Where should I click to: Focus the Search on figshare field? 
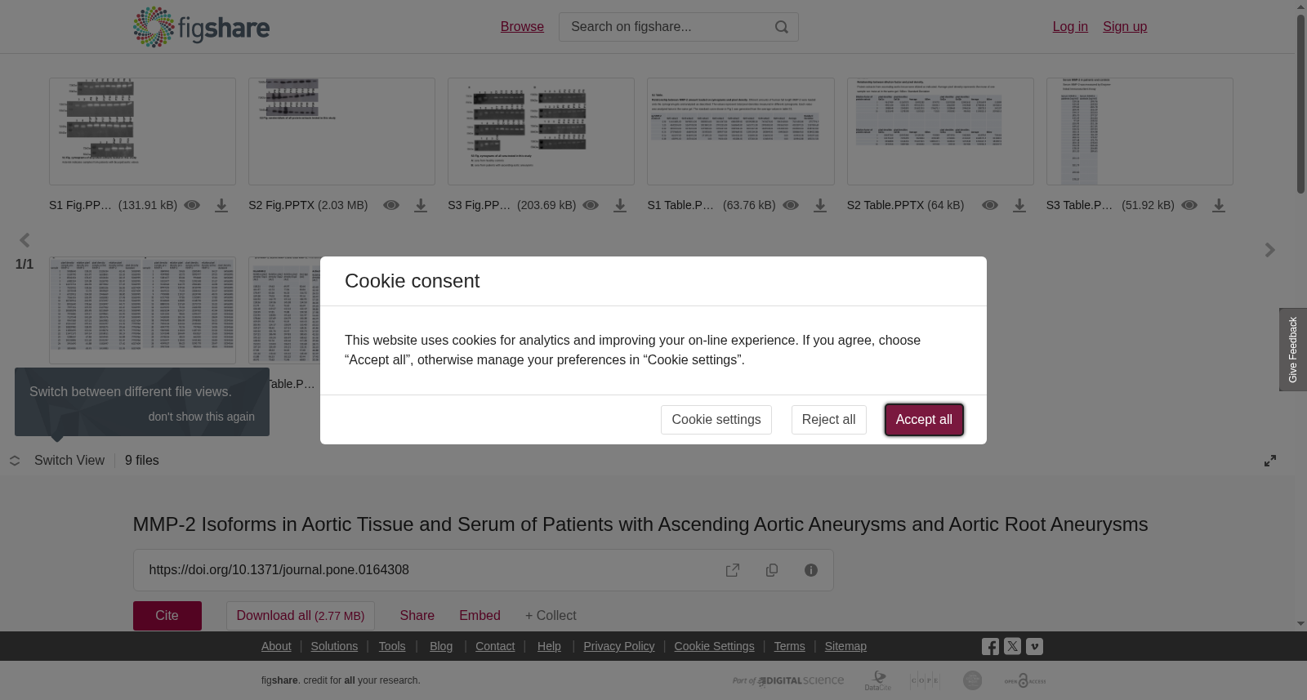(x=666, y=27)
